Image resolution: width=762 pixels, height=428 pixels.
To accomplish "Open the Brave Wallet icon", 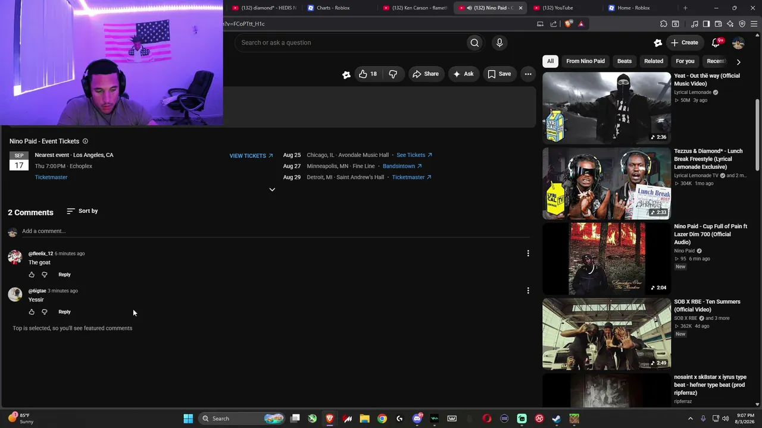I will tap(718, 24).
